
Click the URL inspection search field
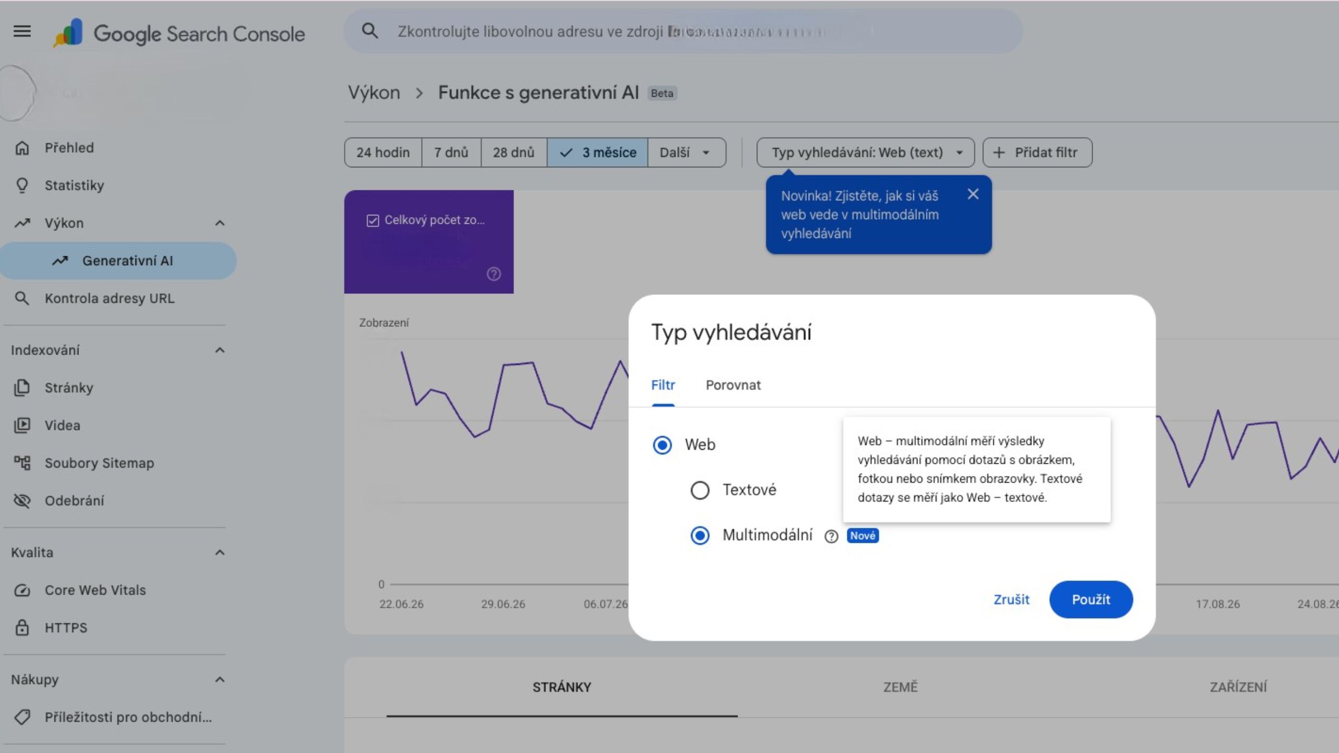[683, 31]
